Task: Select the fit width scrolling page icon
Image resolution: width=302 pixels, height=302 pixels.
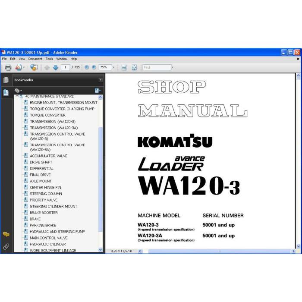Action: click(124, 67)
